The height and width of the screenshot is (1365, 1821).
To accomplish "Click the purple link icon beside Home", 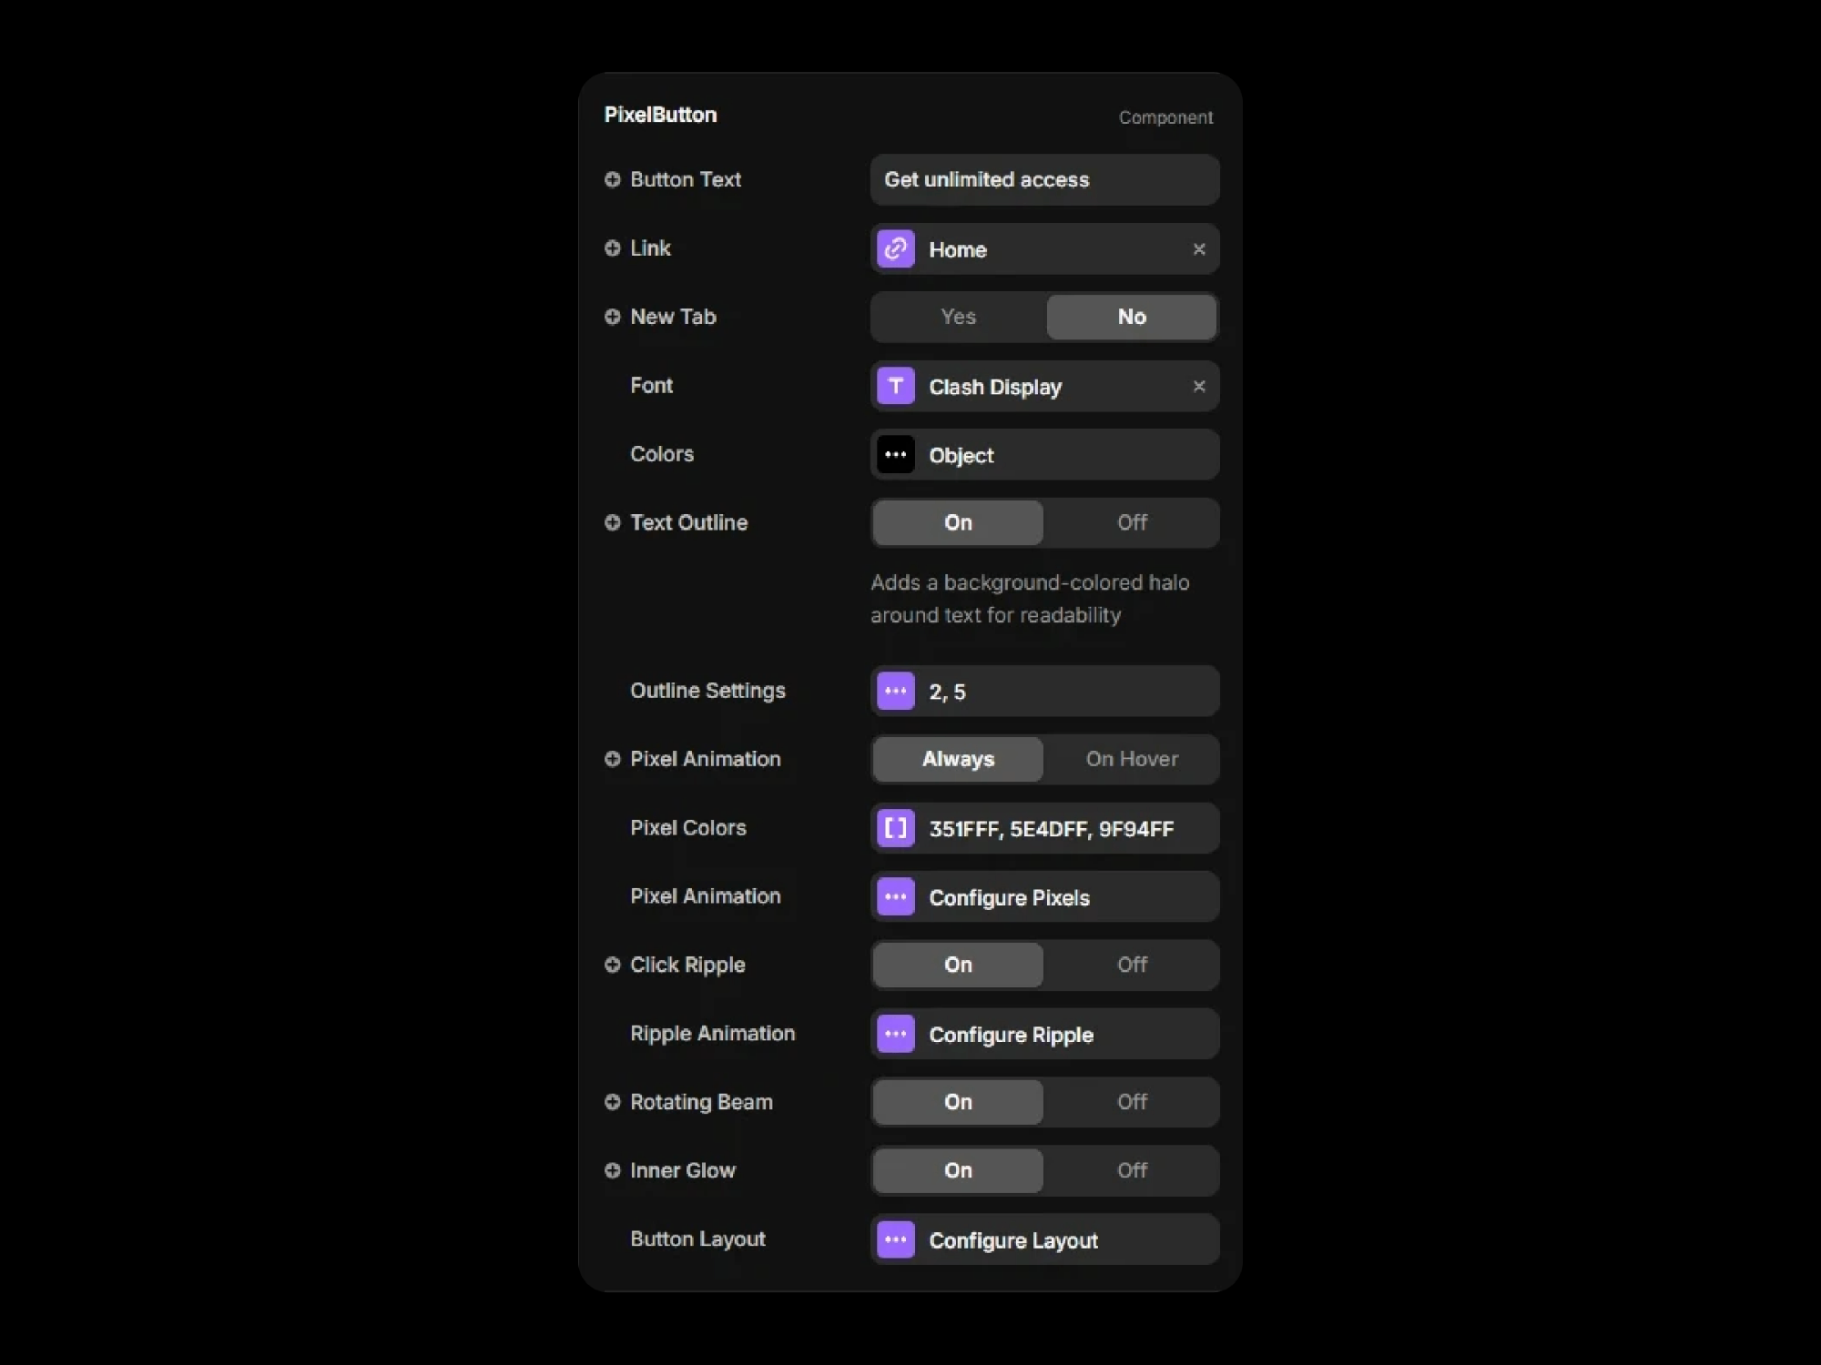I will pos(895,248).
